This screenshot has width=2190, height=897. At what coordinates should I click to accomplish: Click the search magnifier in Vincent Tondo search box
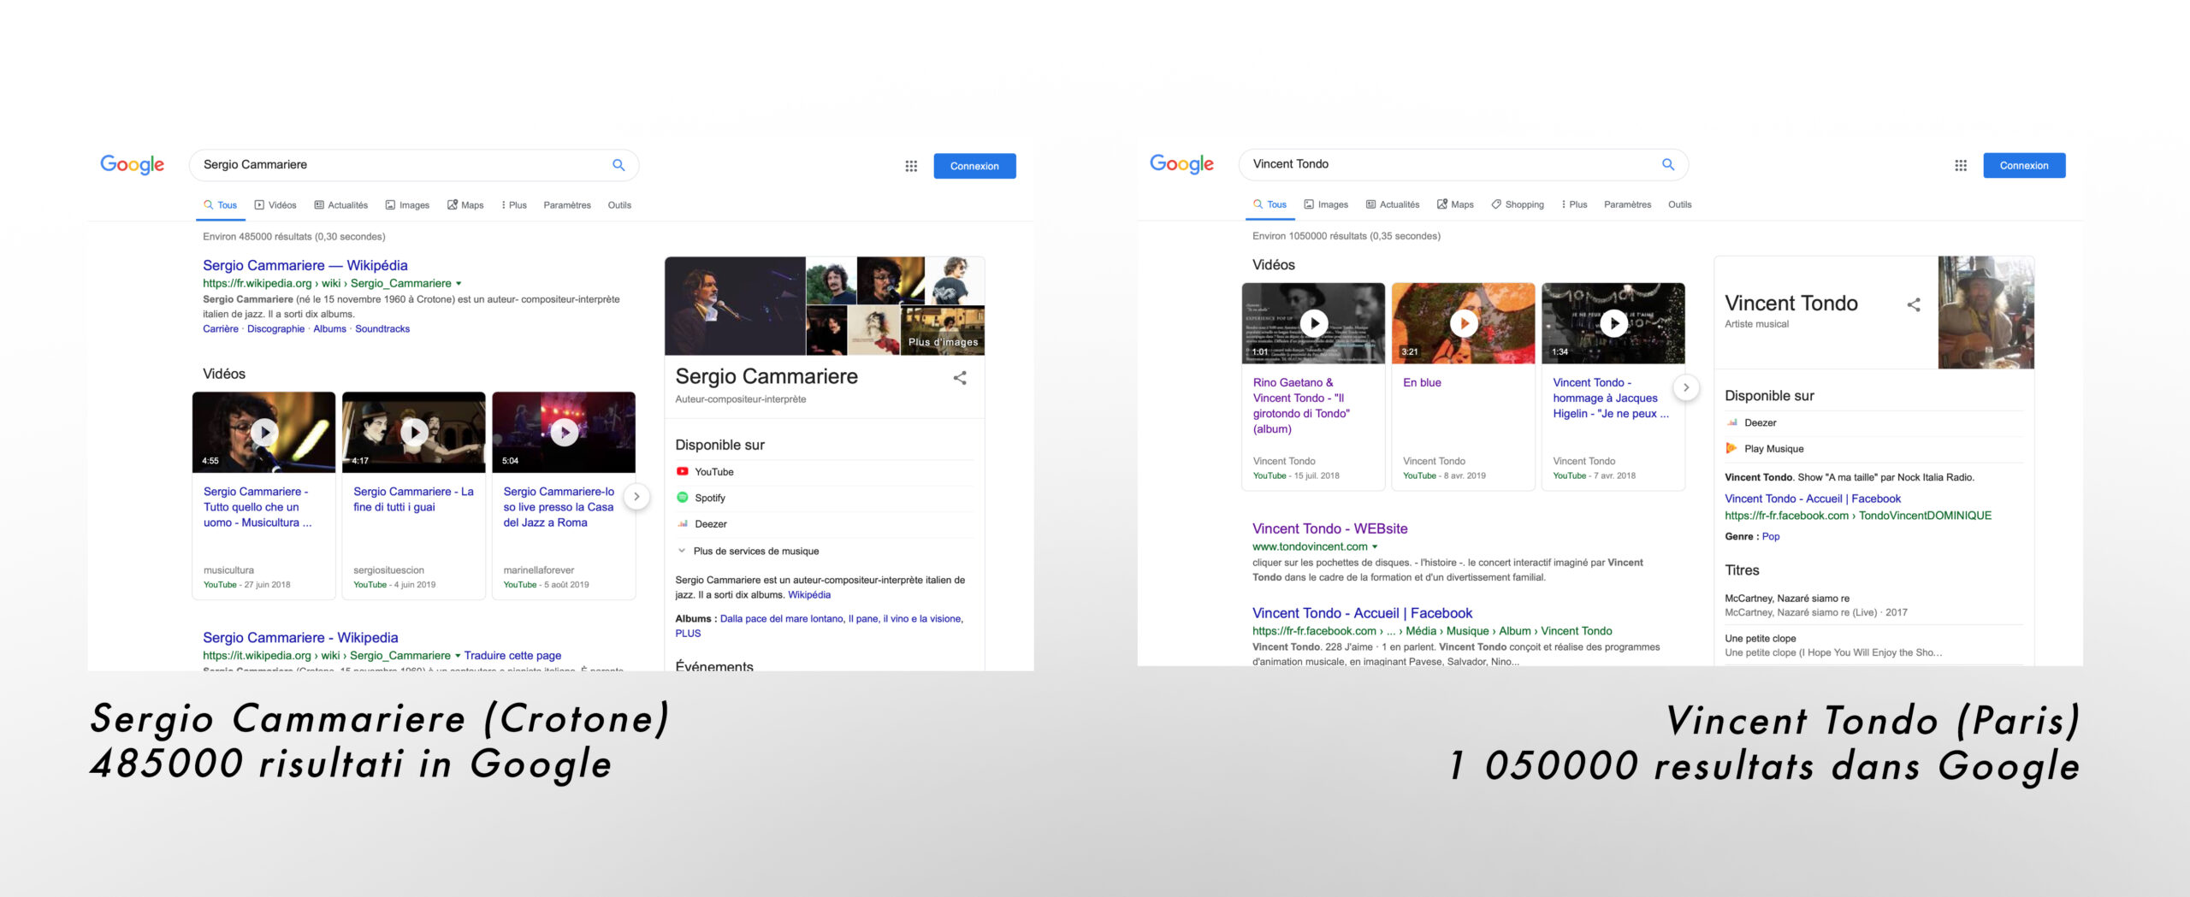click(x=1667, y=164)
